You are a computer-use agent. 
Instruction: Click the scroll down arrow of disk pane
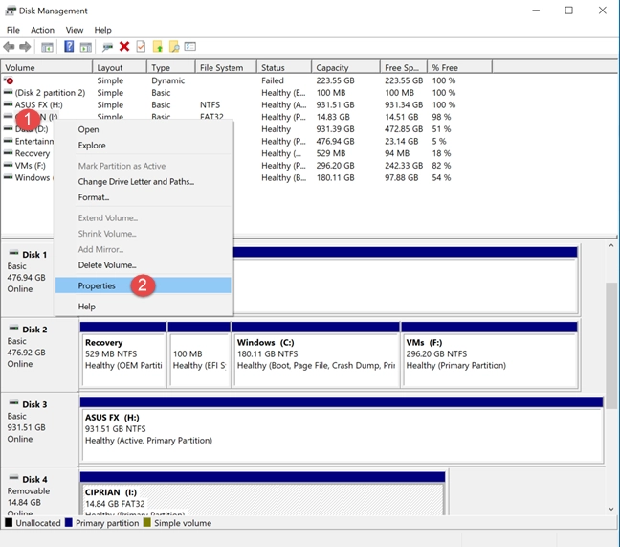[611, 509]
